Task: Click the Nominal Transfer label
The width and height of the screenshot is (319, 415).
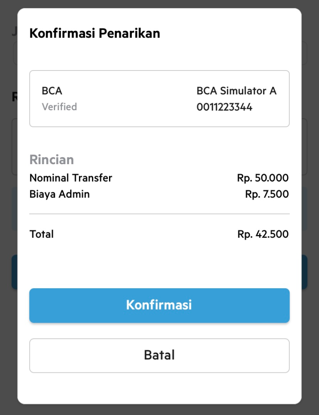Action: tap(71, 178)
